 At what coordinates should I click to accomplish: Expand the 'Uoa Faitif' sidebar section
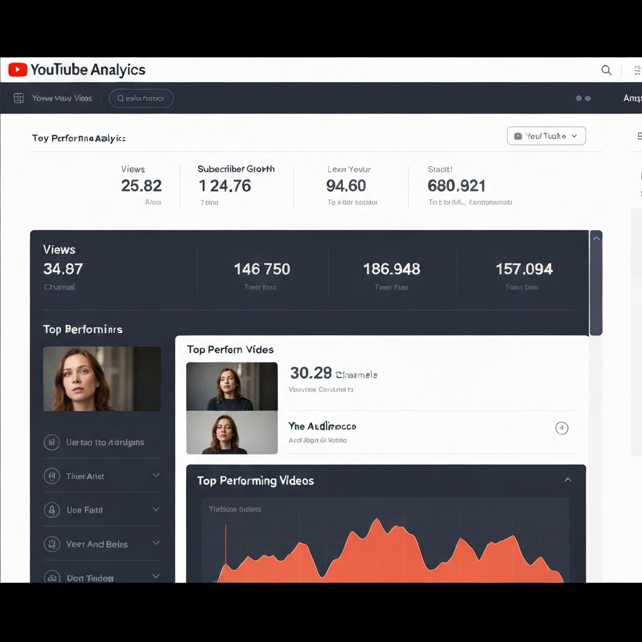[155, 510]
